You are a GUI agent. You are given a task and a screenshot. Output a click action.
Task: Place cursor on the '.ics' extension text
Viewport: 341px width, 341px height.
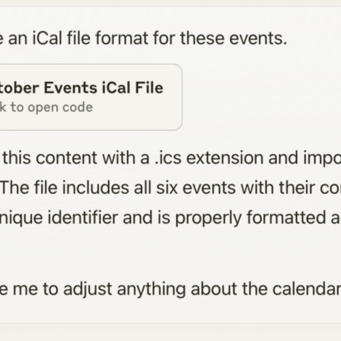click(x=168, y=158)
